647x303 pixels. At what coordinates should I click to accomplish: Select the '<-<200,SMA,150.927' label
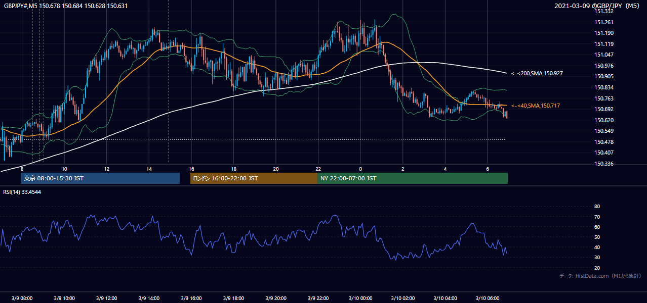click(x=537, y=74)
